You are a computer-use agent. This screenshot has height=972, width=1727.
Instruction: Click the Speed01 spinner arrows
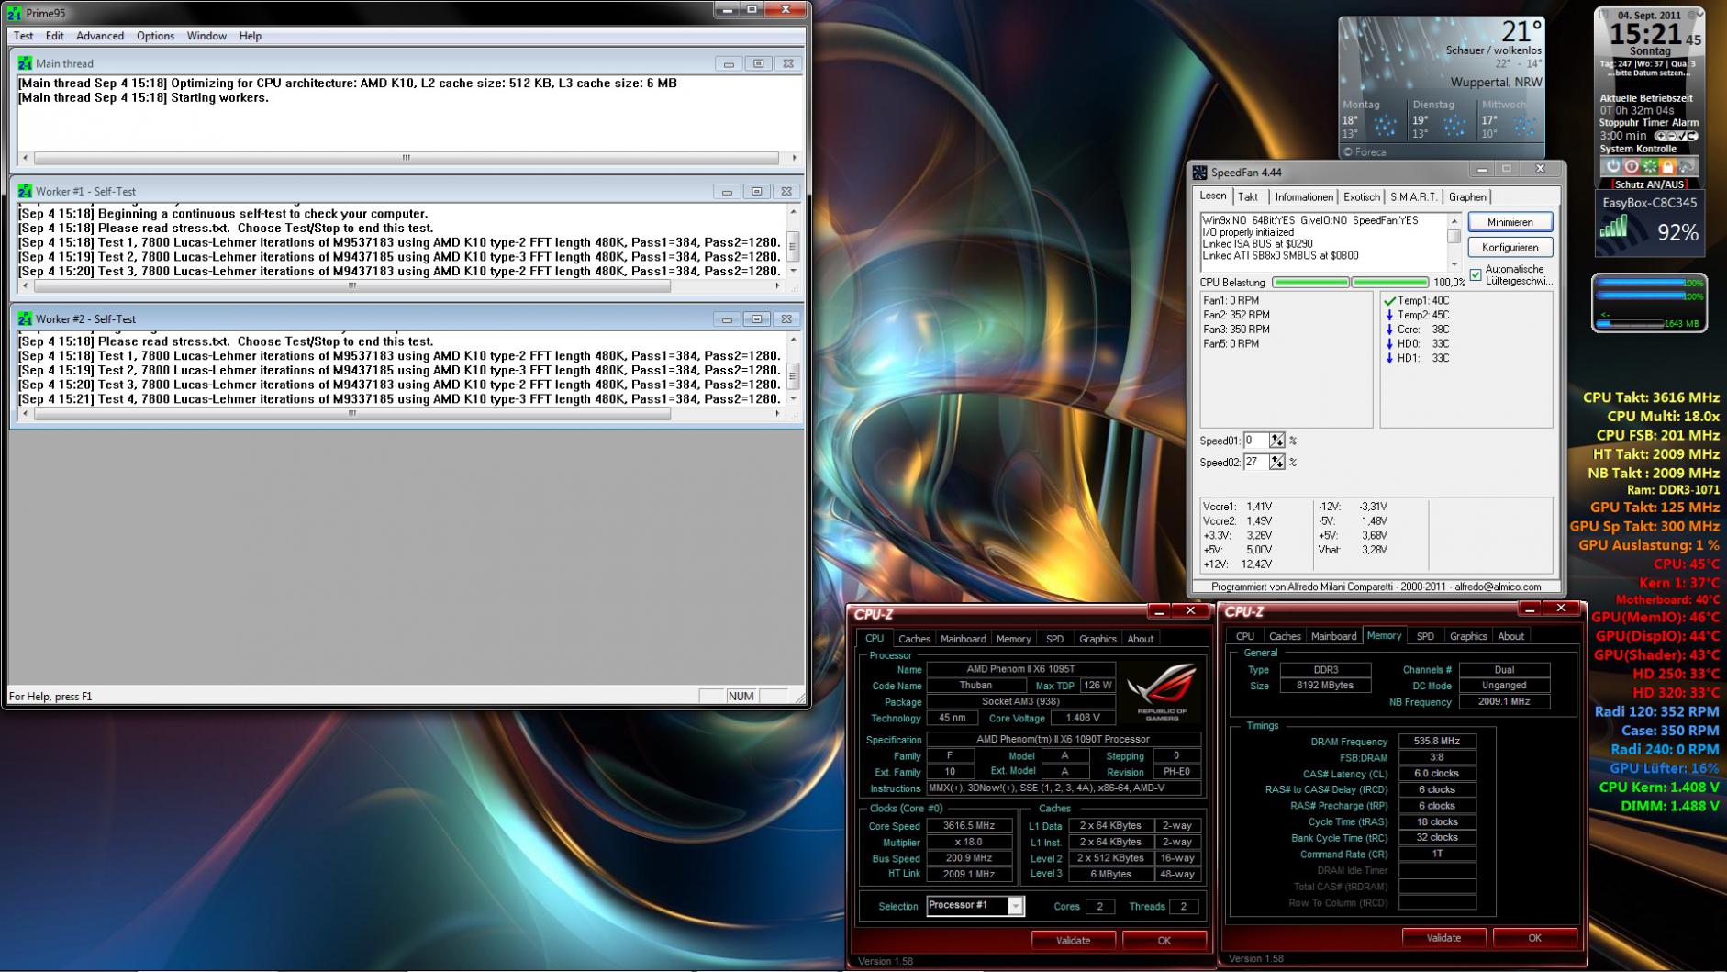tap(1276, 441)
